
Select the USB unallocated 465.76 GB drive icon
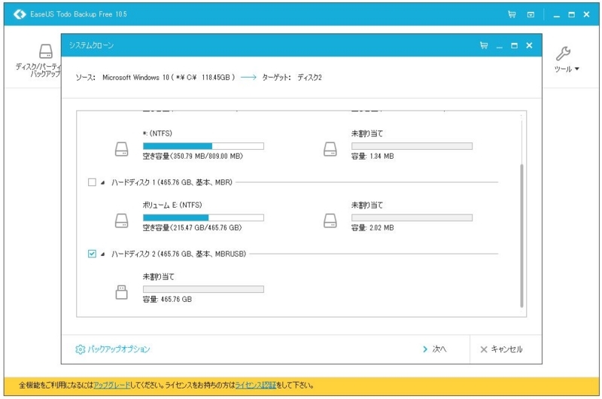pyautogui.click(x=122, y=292)
